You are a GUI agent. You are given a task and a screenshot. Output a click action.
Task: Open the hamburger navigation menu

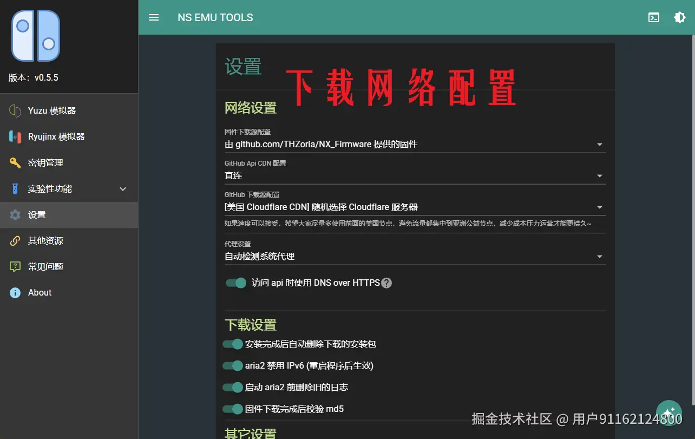[154, 17]
